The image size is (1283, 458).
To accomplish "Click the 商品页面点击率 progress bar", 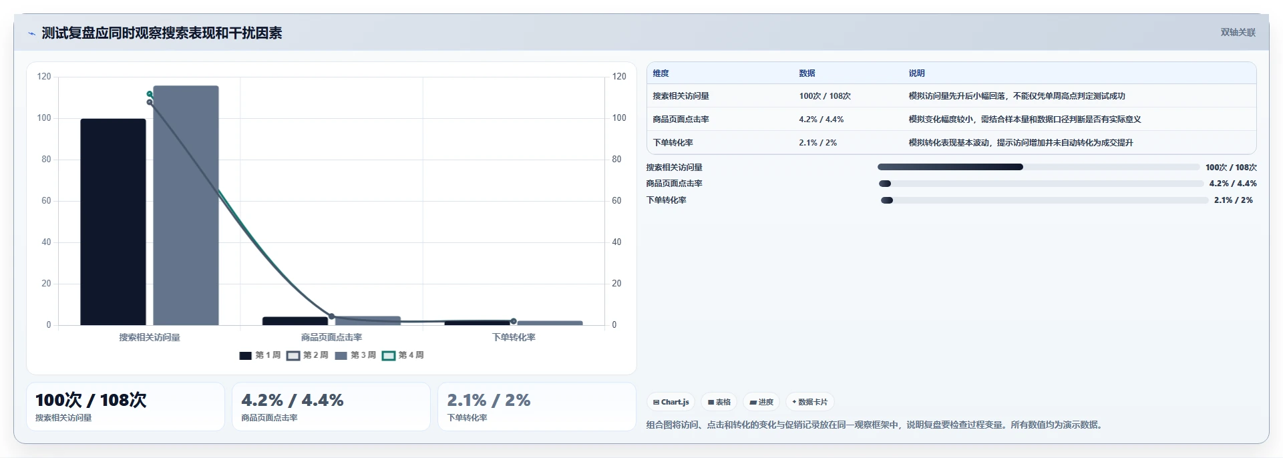I will 1041,184.
